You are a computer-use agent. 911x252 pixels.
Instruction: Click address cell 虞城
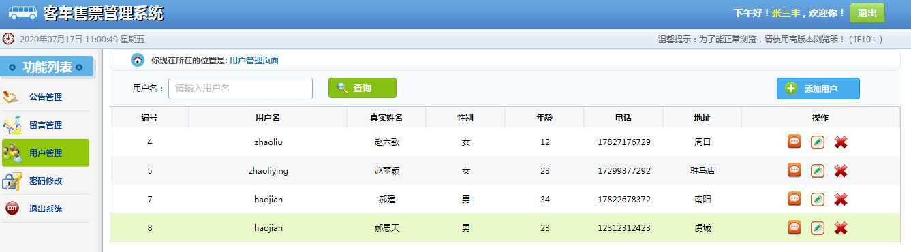tap(702, 228)
